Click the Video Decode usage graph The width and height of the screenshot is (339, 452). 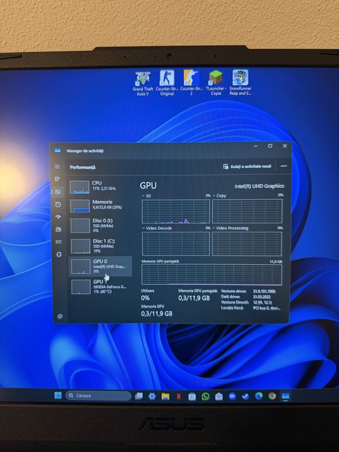pos(176,244)
